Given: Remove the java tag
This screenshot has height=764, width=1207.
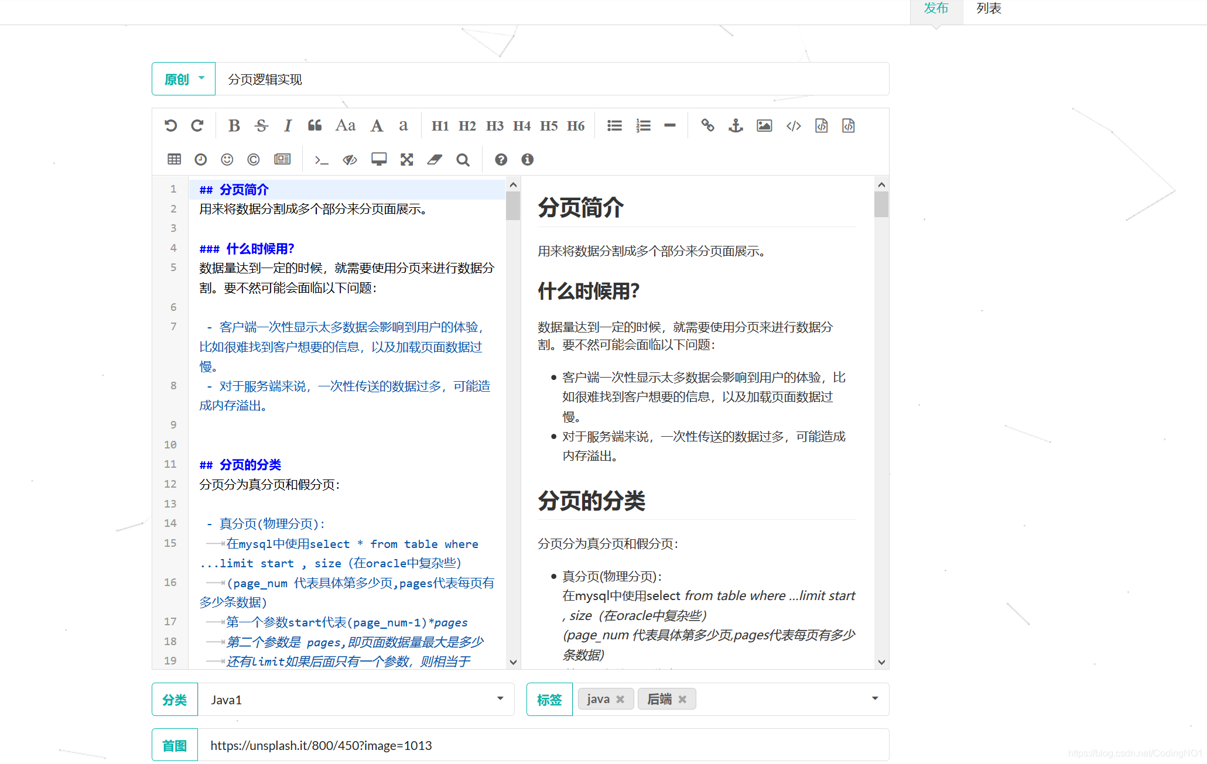Looking at the screenshot, I should pos(620,699).
